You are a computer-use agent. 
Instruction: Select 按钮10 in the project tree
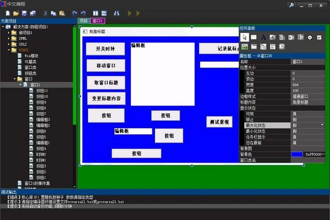[x=42, y=96]
